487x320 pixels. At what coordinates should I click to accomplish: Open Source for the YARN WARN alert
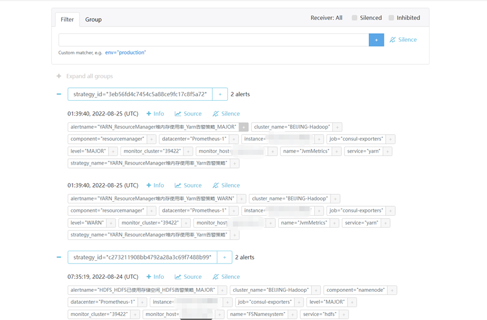188,185
